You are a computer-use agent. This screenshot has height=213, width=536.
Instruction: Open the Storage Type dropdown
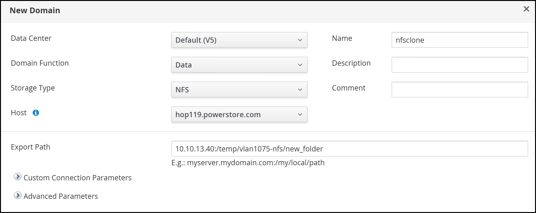[239, 90]
